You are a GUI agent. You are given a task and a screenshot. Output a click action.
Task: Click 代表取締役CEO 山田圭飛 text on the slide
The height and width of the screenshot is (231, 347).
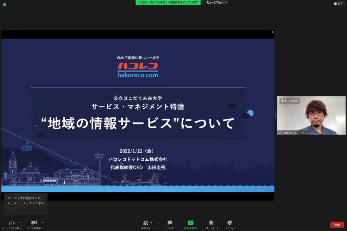(138, 168)
